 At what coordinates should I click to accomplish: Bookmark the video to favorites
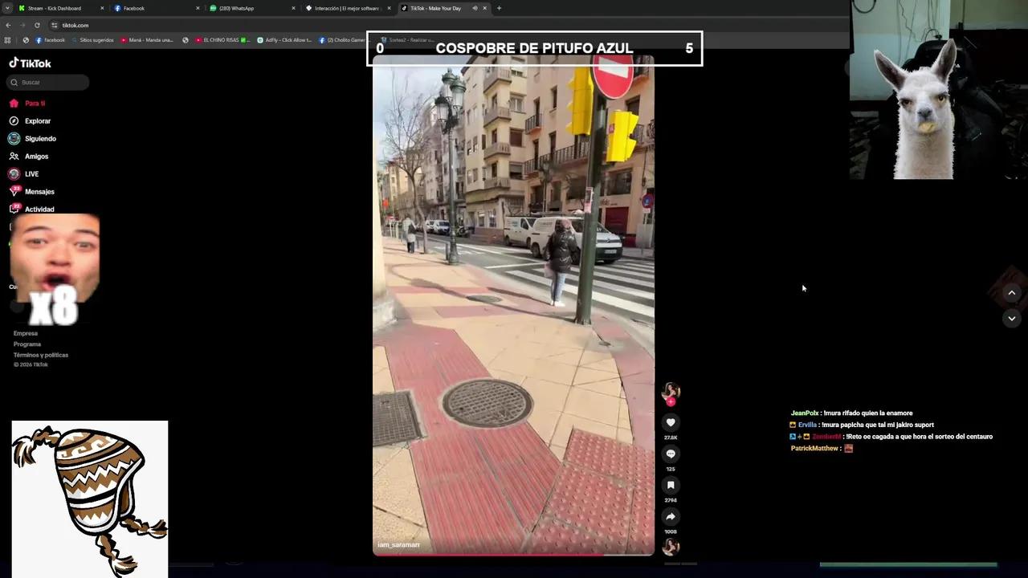[671, 485]
